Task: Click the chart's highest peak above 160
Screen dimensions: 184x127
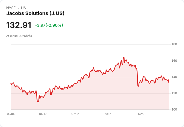Action: (124, 57)
